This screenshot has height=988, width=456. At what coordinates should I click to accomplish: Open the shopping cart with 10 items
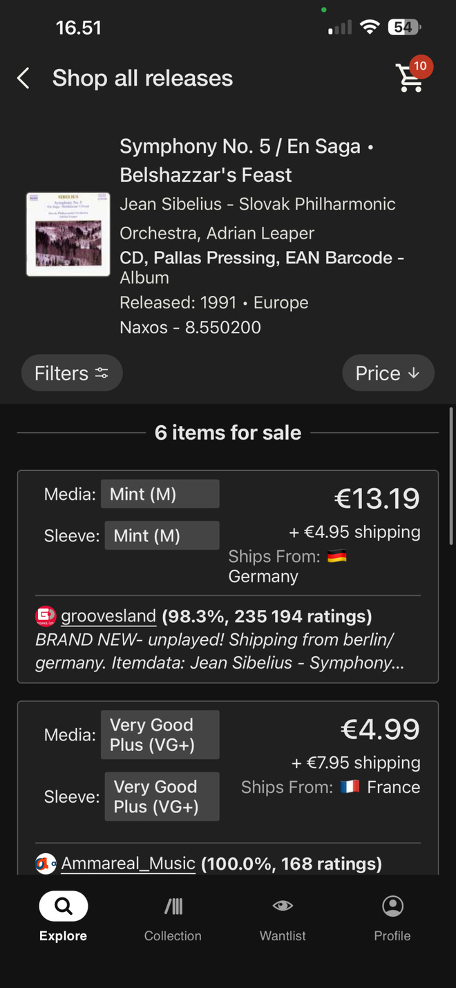(x=412, y=76)
